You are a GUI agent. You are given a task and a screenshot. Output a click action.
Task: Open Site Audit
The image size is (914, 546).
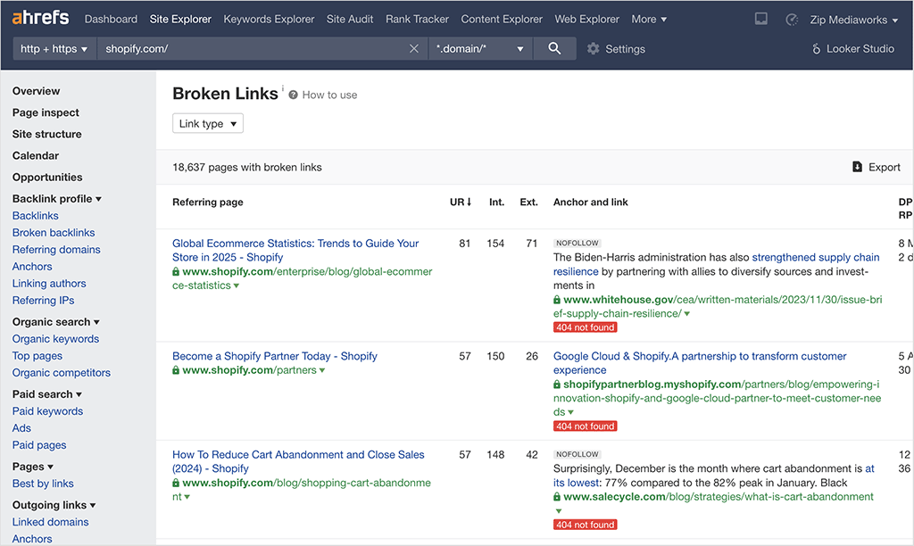[350, 20]
